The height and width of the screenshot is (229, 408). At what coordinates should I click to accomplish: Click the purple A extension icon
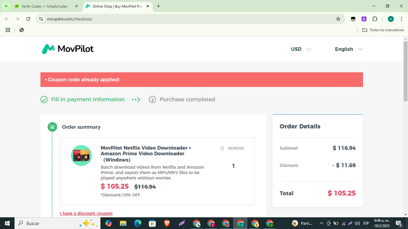tap(364, 19)
